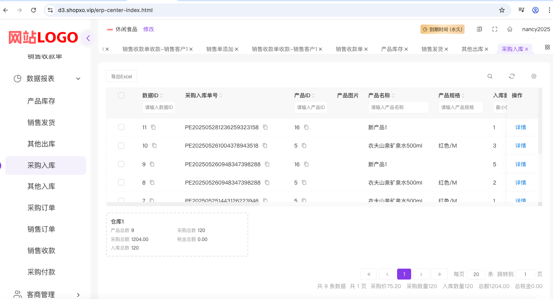Image resolution: width=553 pixels, height=299 pixels.
Task: Focus the 请输入产品规格 filter field
Action: (x=461, y=107)
